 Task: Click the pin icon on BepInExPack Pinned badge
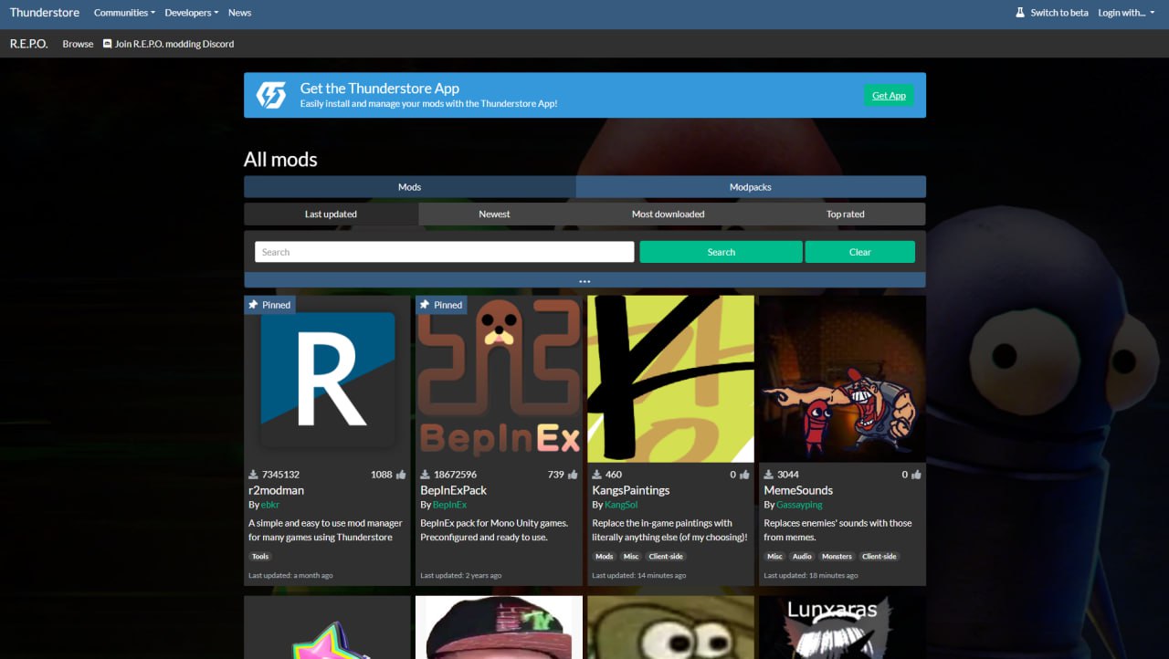coord(425,305)
